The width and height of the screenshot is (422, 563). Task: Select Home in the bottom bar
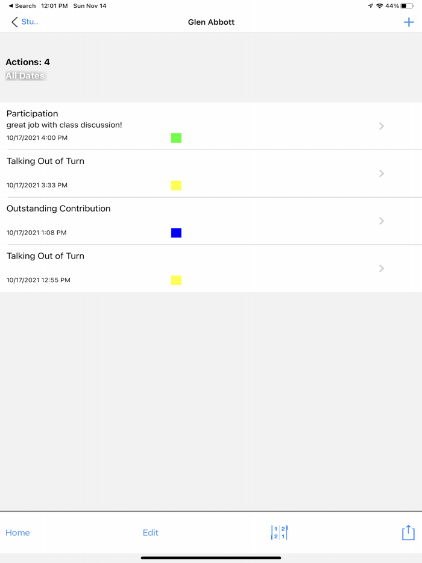point(17,532)
